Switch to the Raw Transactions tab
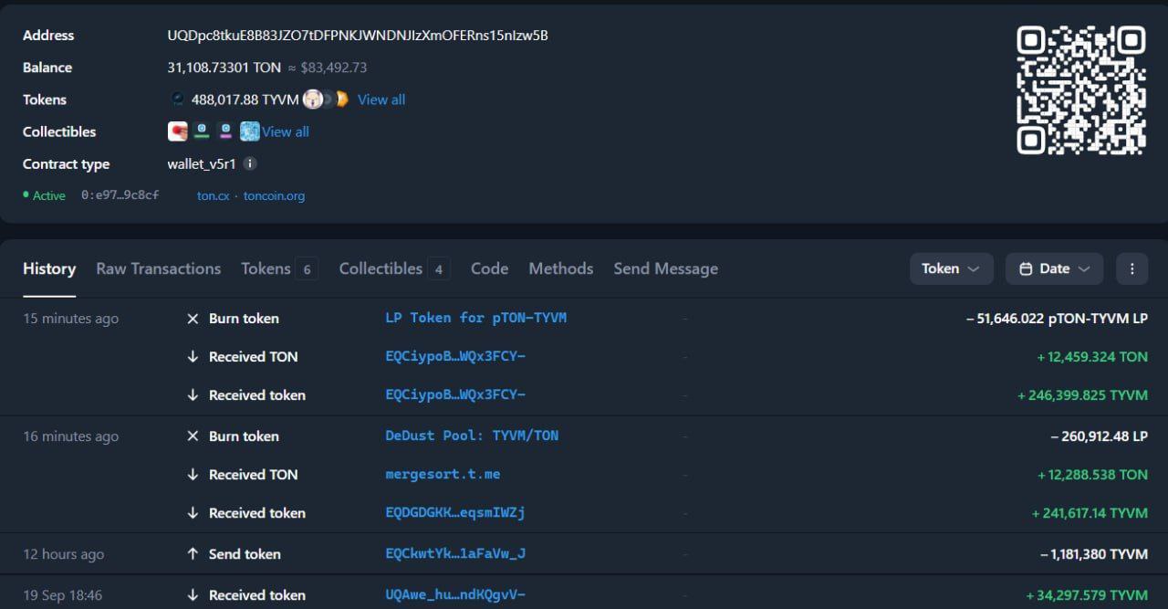The image size is (1168, 609). [x=158, y=268]
